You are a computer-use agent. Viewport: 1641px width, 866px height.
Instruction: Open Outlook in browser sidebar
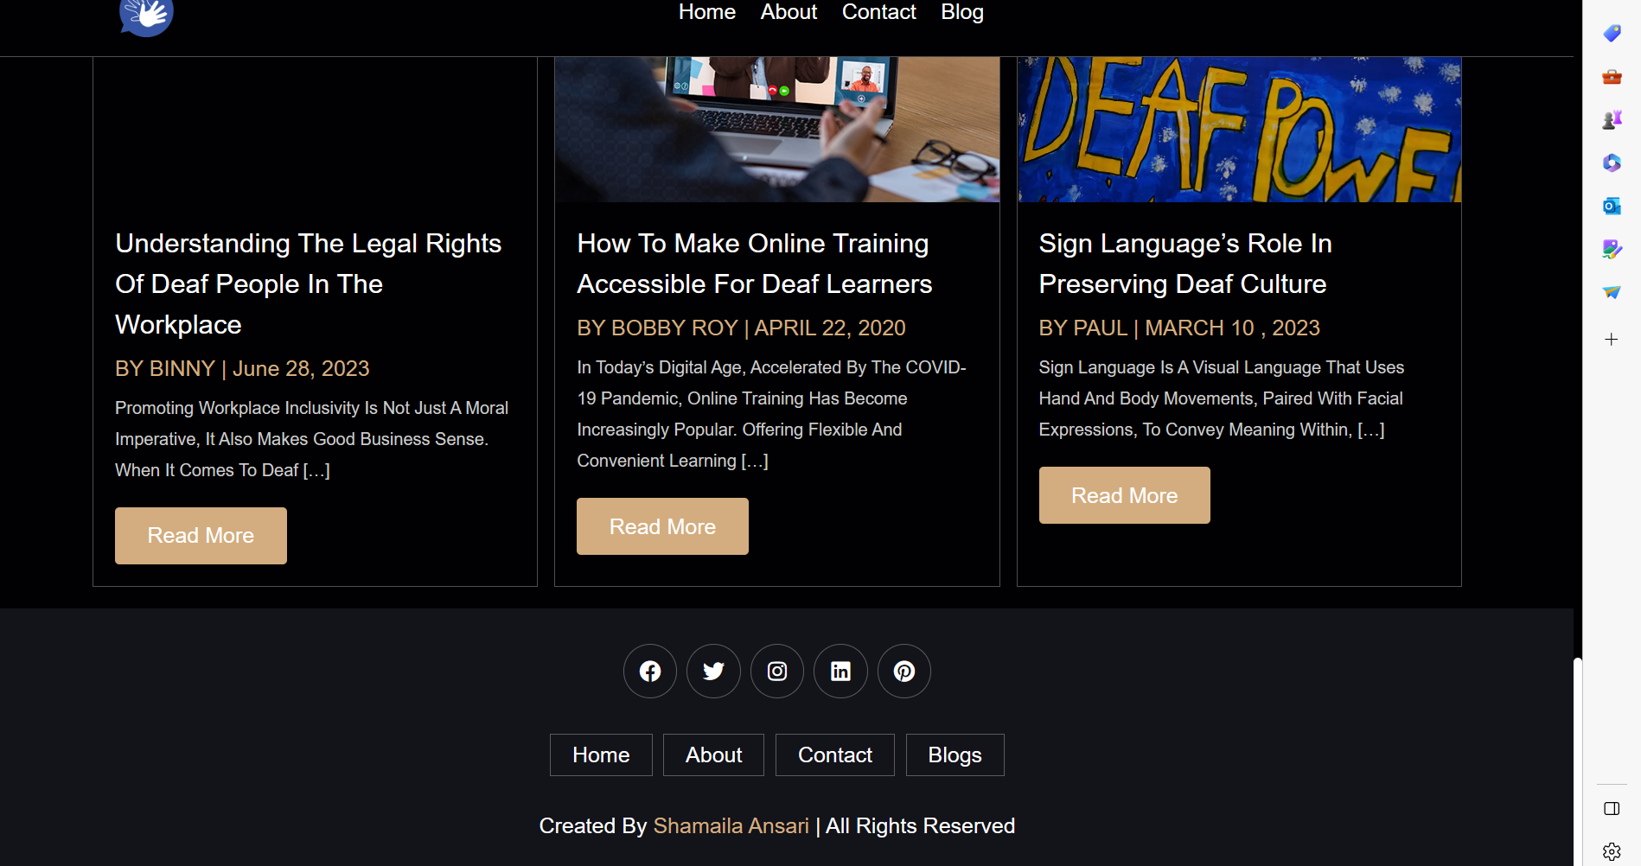(x=1612, y=206)
